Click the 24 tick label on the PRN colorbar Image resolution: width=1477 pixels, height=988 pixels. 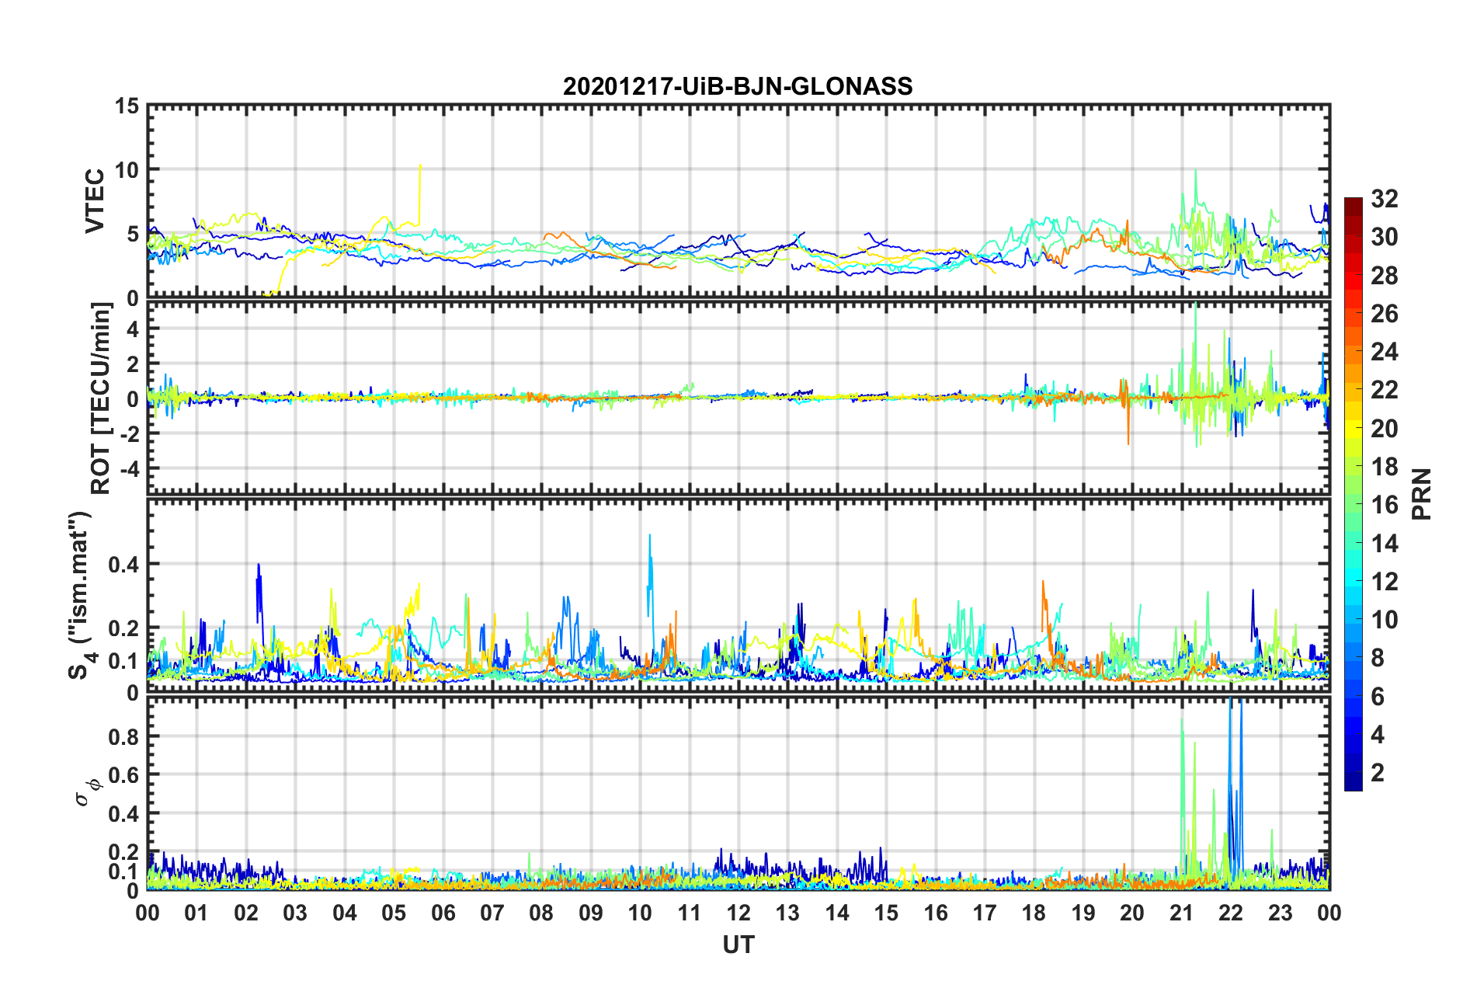pyautogui.click(x=1385, y=352)
